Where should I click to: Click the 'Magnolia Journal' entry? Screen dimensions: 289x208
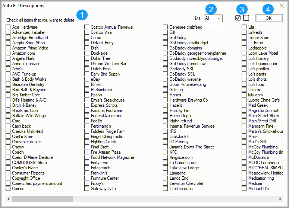(263, 111)
